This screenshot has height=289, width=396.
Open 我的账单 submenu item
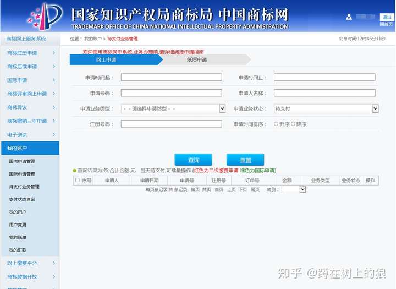coord(18,237)
